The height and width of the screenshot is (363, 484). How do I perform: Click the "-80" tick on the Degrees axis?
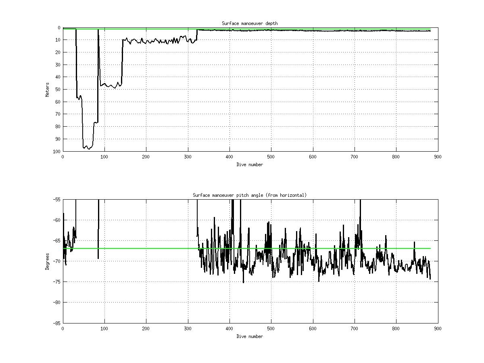[57, 302]
